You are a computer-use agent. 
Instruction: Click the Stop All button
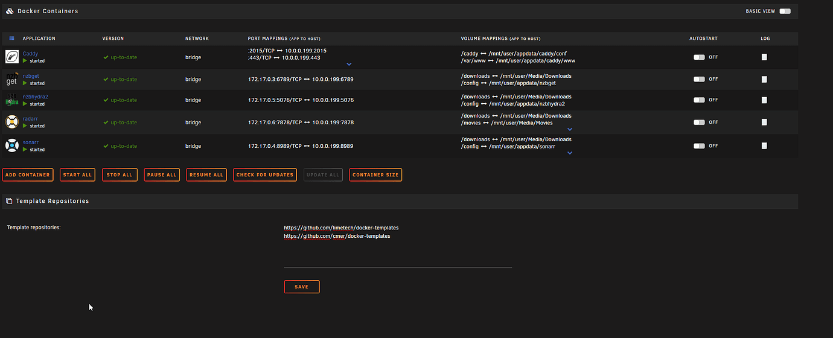point(120,175)
